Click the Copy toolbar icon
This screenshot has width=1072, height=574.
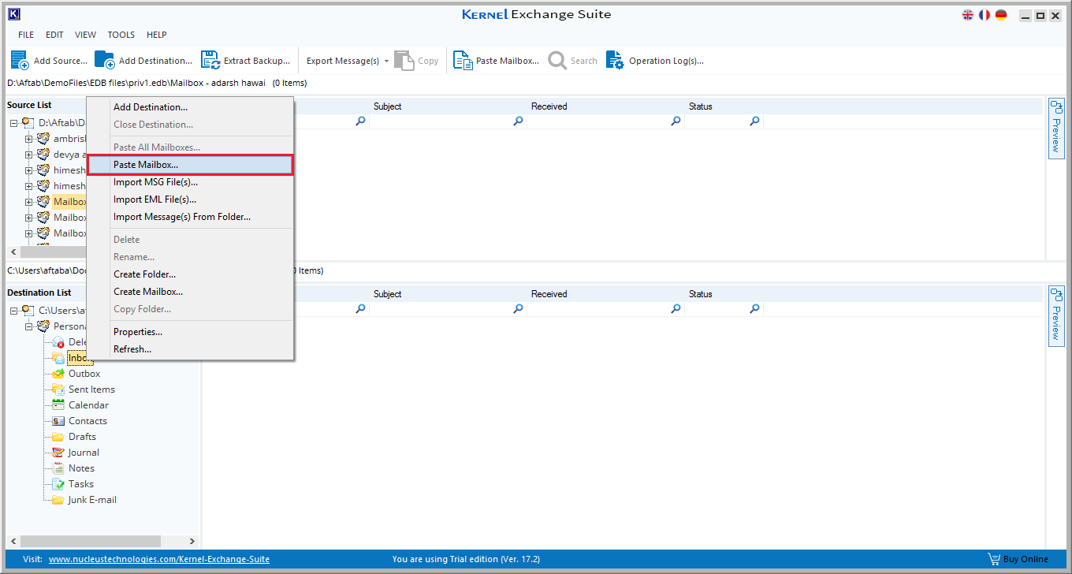tap(404, 60)
